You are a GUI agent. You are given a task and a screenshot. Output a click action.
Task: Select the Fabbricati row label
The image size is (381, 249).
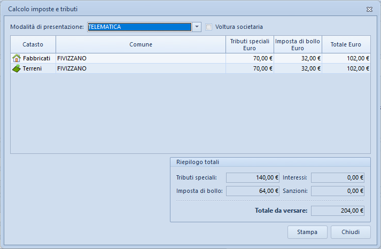[x=36, y=58]
